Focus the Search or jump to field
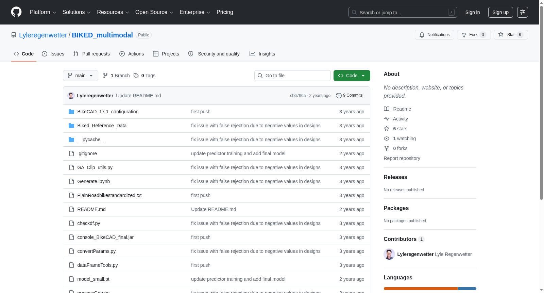Viewport: 544px width, 293px height. pos(403,12)
